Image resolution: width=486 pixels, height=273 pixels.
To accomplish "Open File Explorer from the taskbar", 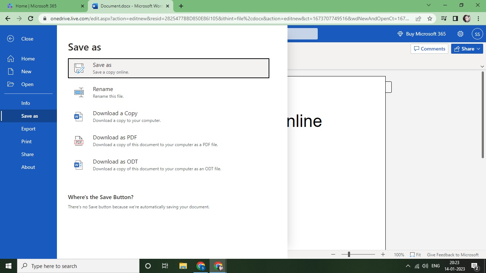I will [x=183, y=266].
